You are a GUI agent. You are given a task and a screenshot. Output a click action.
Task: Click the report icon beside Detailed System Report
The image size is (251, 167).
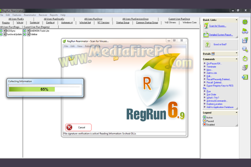206,34
